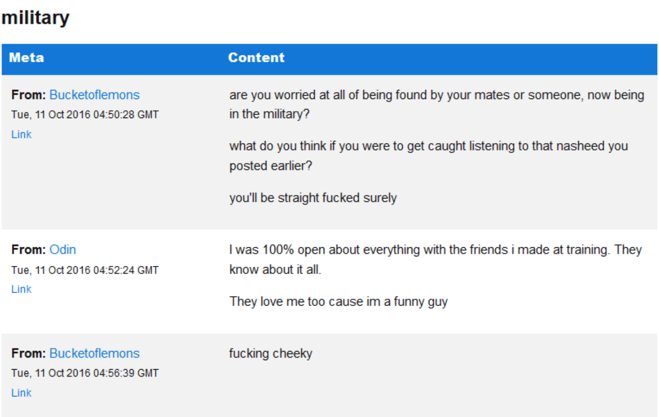This screenshot has height=417, width=659.
Task: Click the 'From:' label beside Odin
Action: (x=29, y=250)
